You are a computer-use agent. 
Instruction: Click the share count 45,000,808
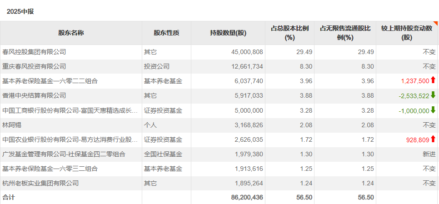[x=247, y=52]
